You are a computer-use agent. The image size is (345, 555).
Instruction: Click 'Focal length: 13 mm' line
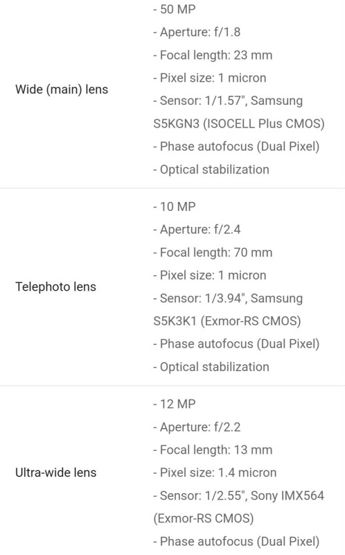click(213, 450)
